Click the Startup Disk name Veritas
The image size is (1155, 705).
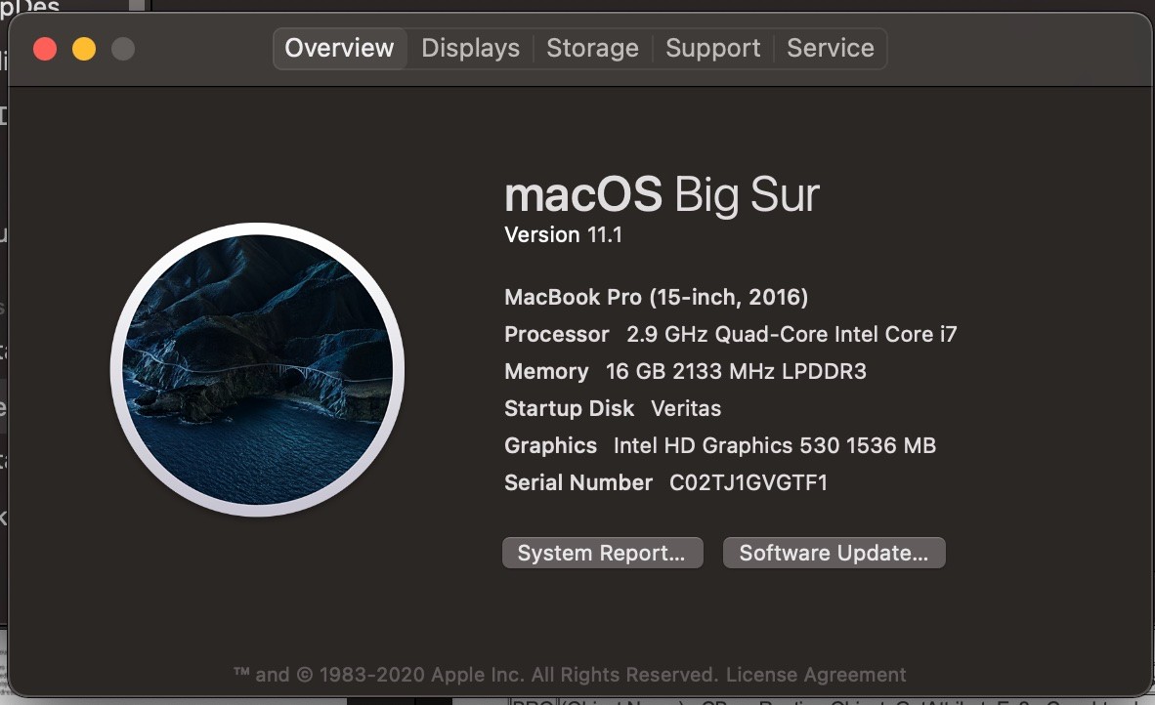coord(686,408)
